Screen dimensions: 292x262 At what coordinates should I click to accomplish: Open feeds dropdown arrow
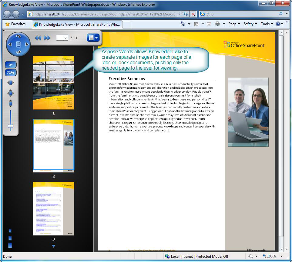[x=203, y=24]
